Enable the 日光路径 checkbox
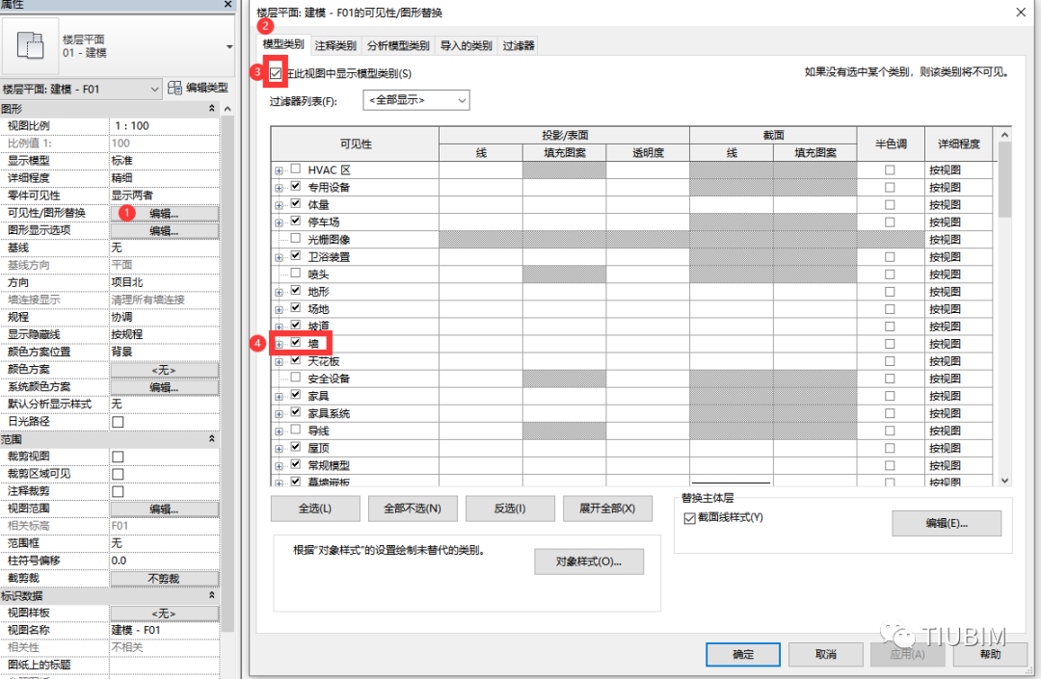 [x=118, y=422]
